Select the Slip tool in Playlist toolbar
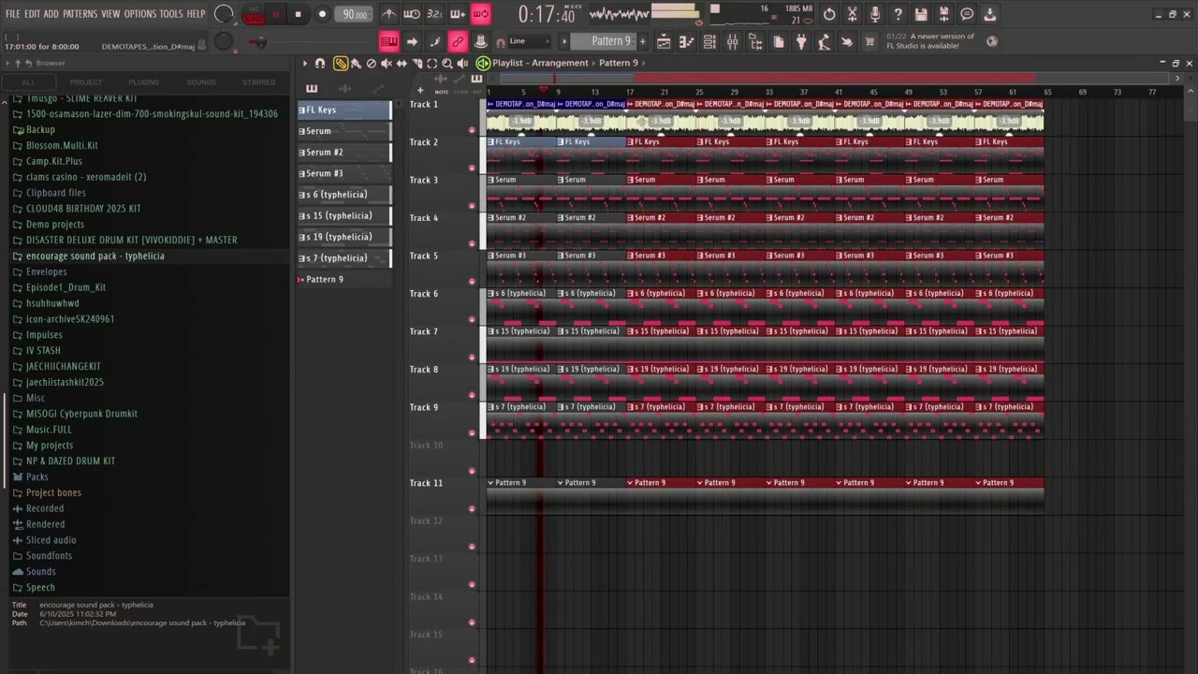This screenshot has width=1198, height=674. click(x=402, y=63)
